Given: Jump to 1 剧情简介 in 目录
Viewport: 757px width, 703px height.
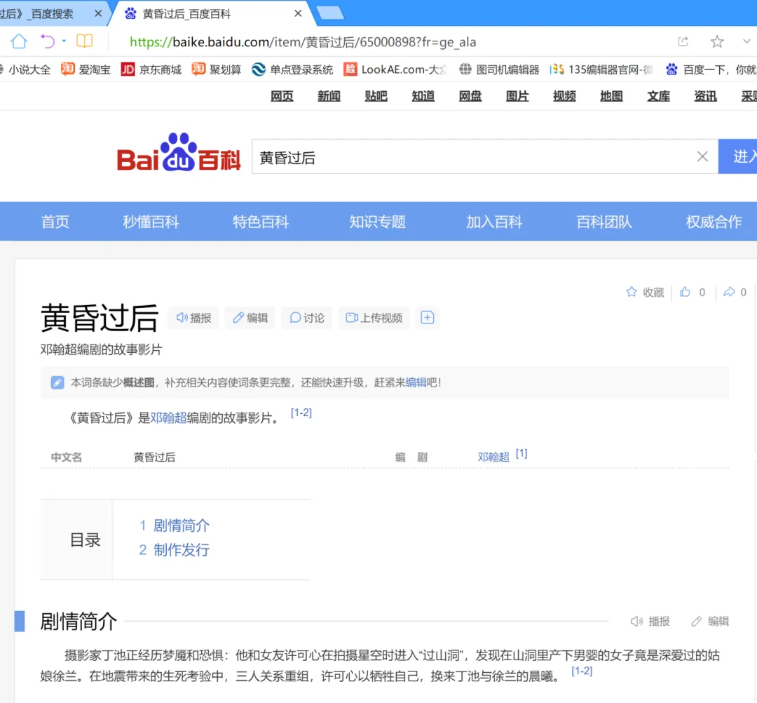Looking at the screenshot, I should click(175, 525).
